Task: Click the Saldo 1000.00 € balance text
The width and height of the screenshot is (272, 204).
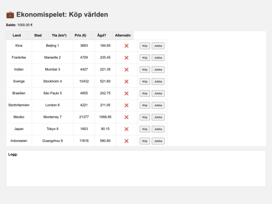Action: click(x=19, y=25)
